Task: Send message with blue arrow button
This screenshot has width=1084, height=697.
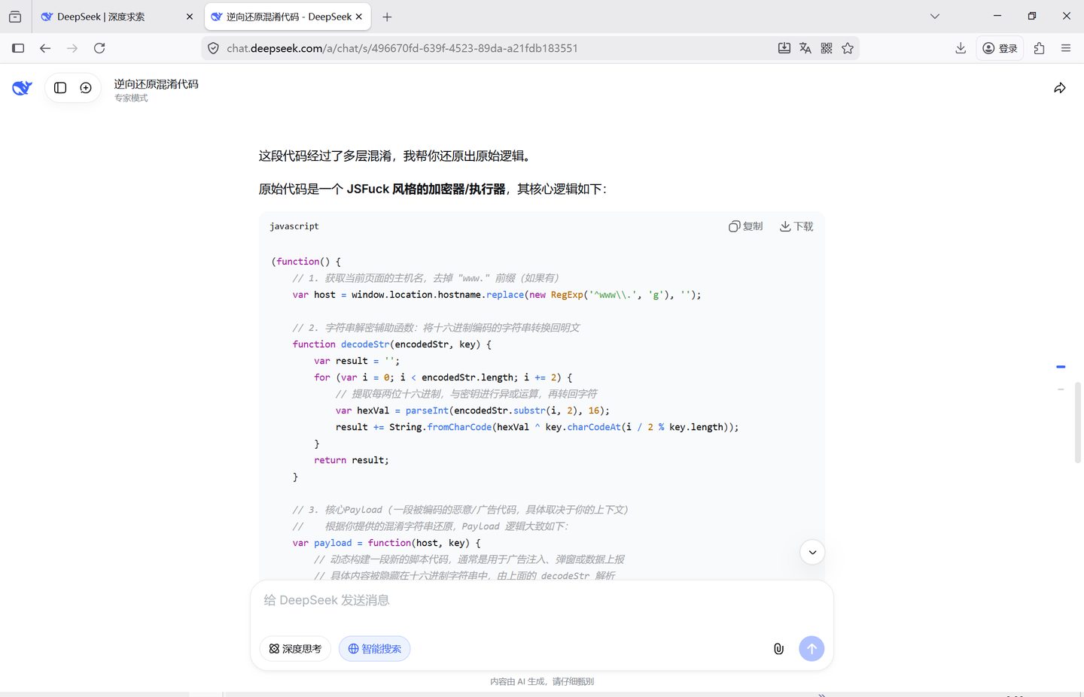Action: pyautogui.click(x=811, y=649)
